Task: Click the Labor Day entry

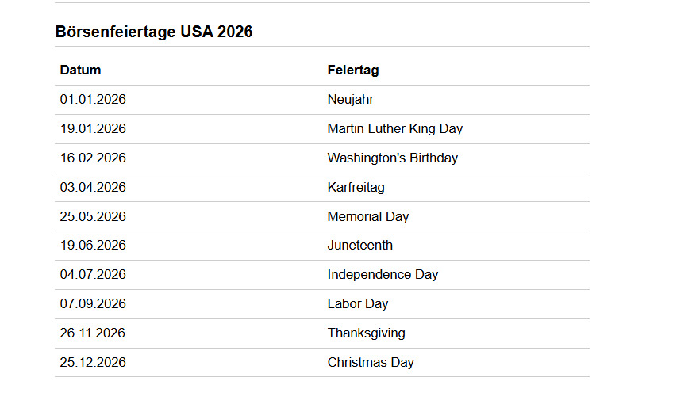Action: (x=358, y=304)
